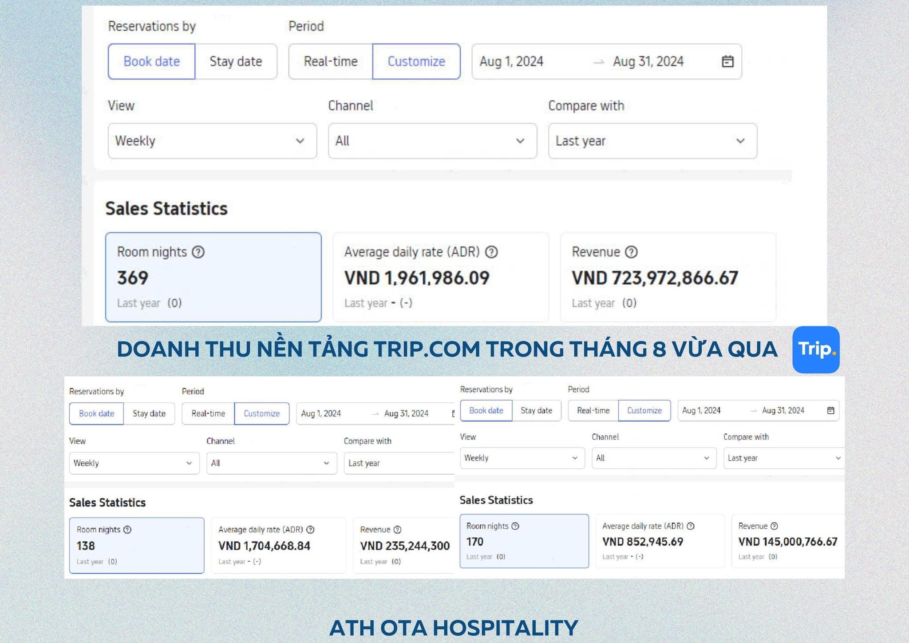Image resolution: width=909 pixels, height=643 pixels.
Task: Click Real-time button in bottom-right panel
Action: (593, 410)
